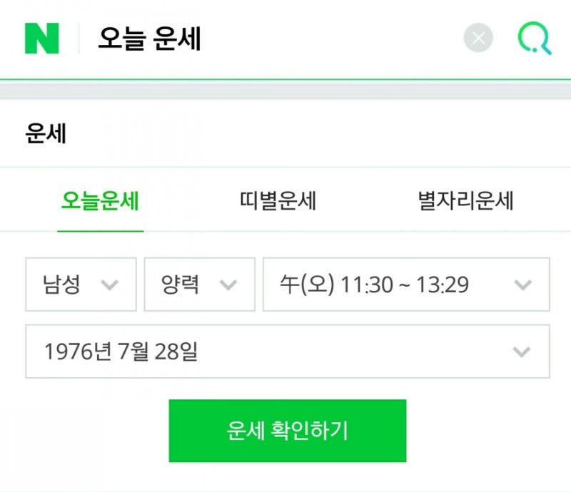This screenshot has height=492, width=571.
Task: Click the down chevron in the 양력 box
Action: [x=228, y=285]
